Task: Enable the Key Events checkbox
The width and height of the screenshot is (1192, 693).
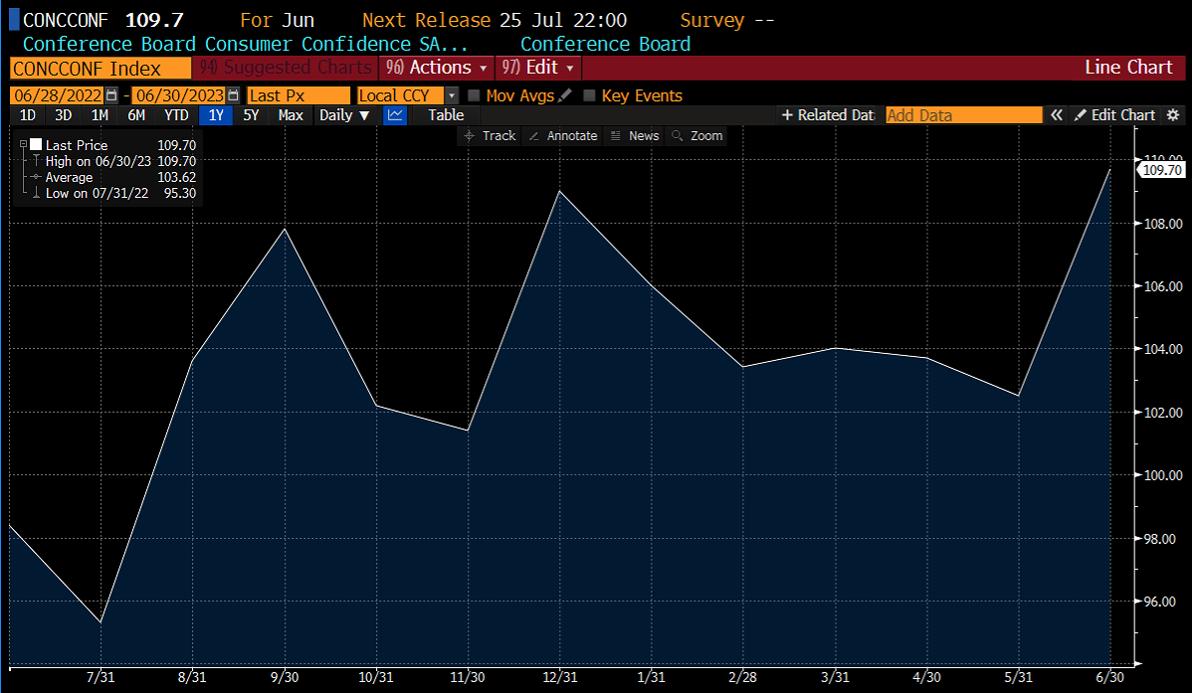Action: click(589, 95)
